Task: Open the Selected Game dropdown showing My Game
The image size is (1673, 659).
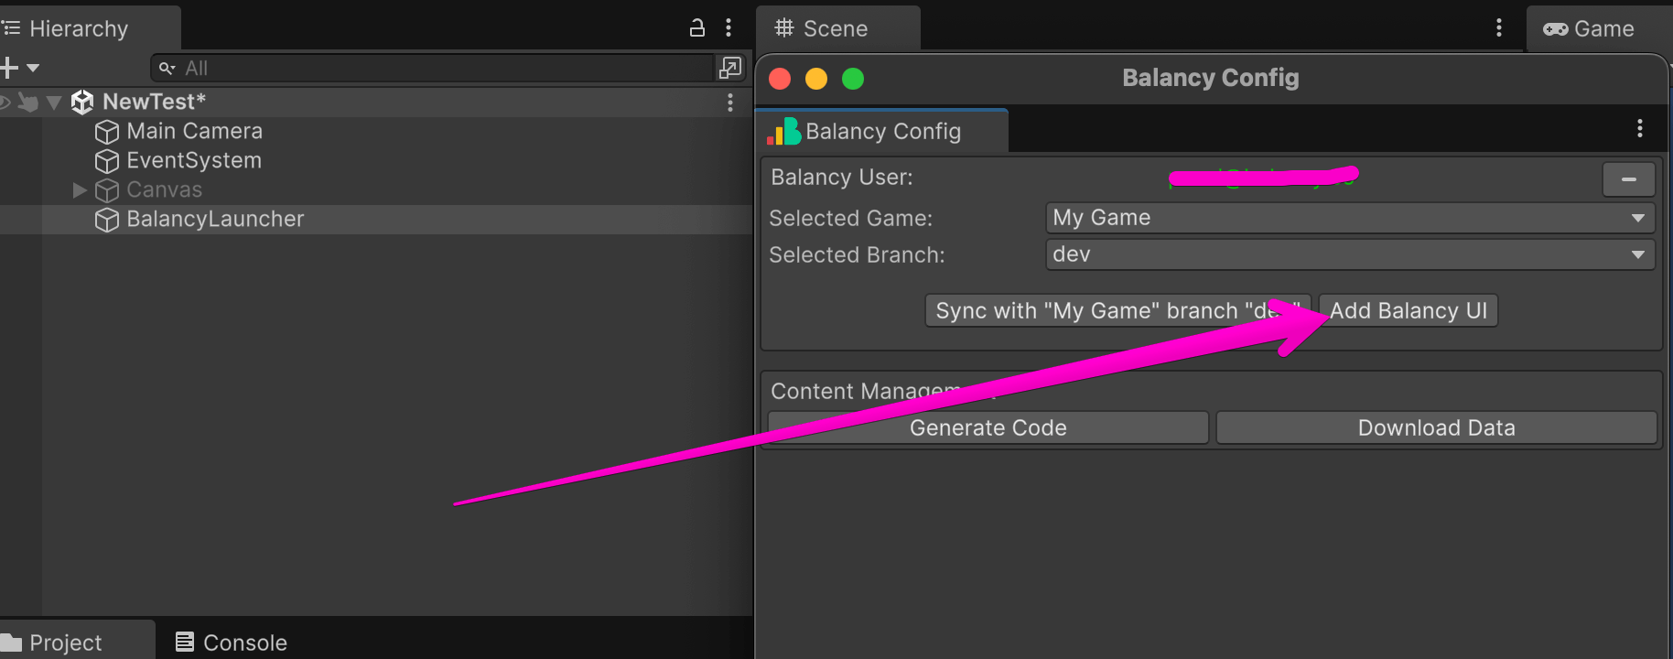Action: coord(1349,218)
